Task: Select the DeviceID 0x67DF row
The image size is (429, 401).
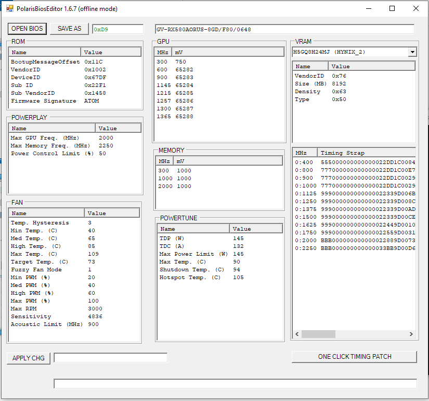Action: coord(75,77)
